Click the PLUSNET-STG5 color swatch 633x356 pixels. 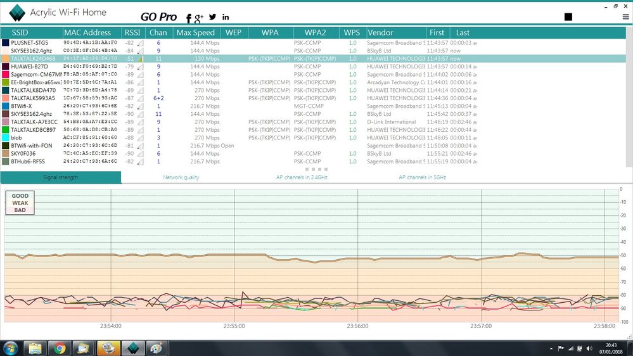click(x=6, y=42)
